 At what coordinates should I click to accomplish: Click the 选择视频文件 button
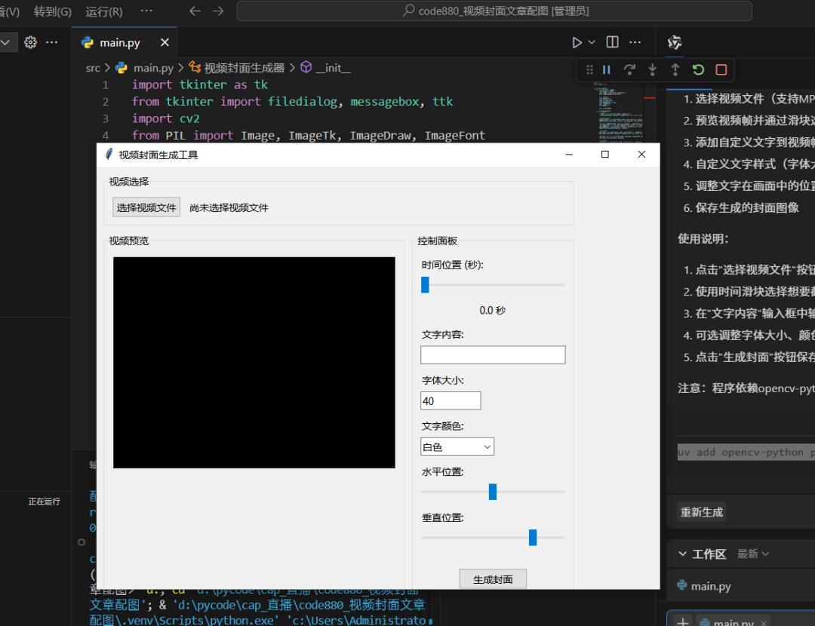tap(146, 207)
